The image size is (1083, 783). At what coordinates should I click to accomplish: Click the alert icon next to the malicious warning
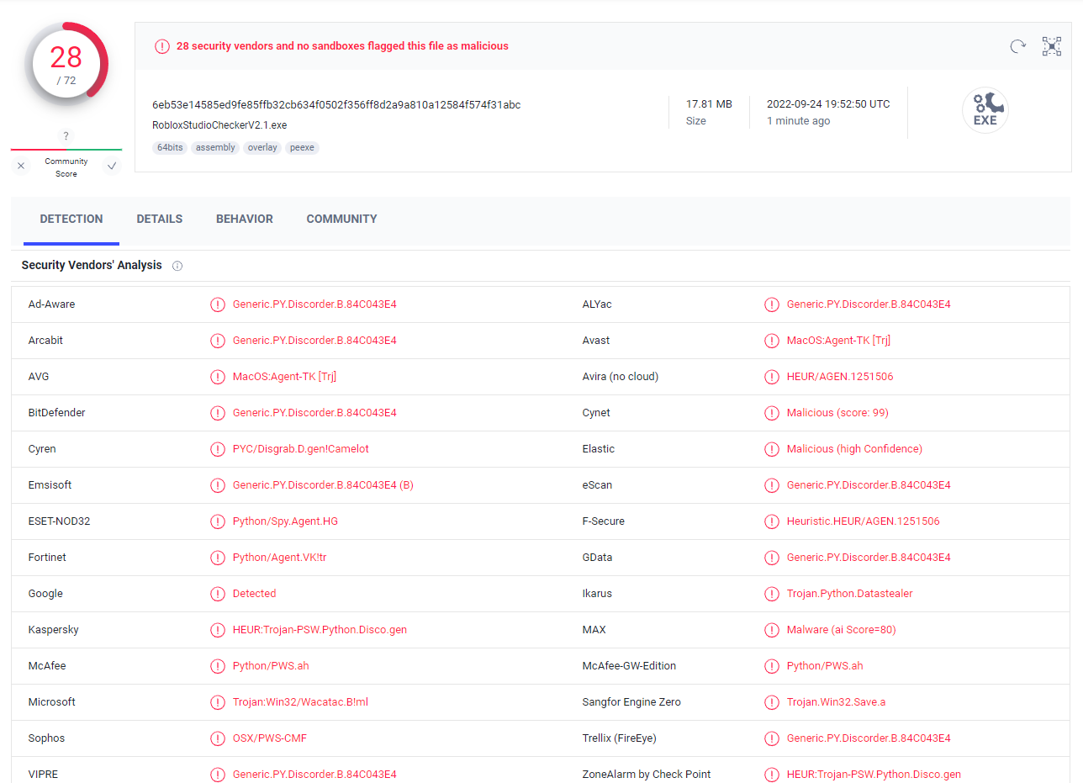[161, 46]
